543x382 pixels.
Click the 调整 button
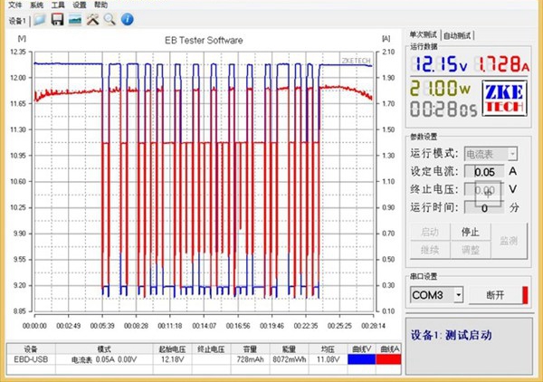(x=470, y=249)
